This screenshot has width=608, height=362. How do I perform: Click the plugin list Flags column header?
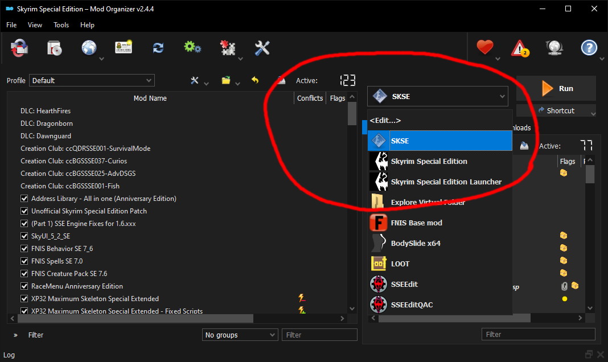pyautogui.click(x=567, y=161)
